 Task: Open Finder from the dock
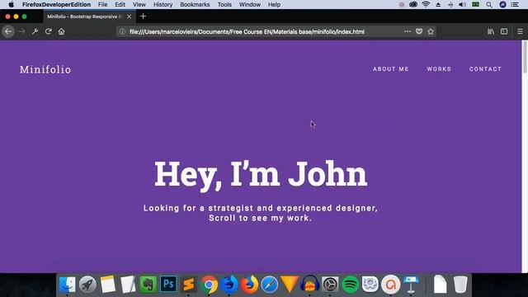coord(68,285)
